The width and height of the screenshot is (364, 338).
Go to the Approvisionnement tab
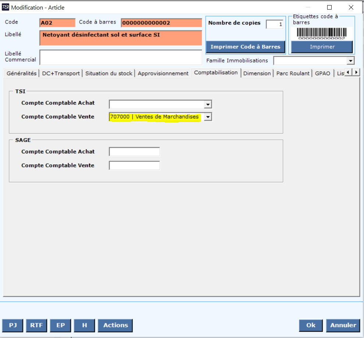[x=163, y=73]
